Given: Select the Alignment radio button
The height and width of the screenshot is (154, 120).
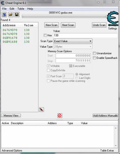Looking at the screenshot, I should point(77,74).
